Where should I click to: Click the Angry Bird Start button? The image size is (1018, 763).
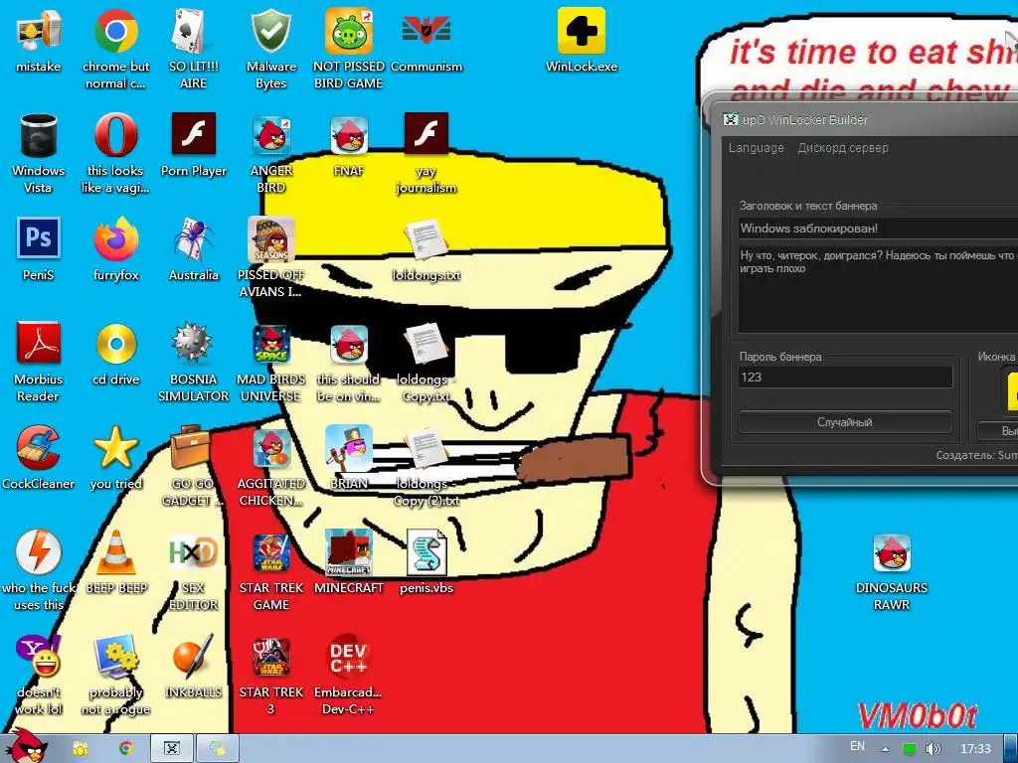tap(25, 747)
